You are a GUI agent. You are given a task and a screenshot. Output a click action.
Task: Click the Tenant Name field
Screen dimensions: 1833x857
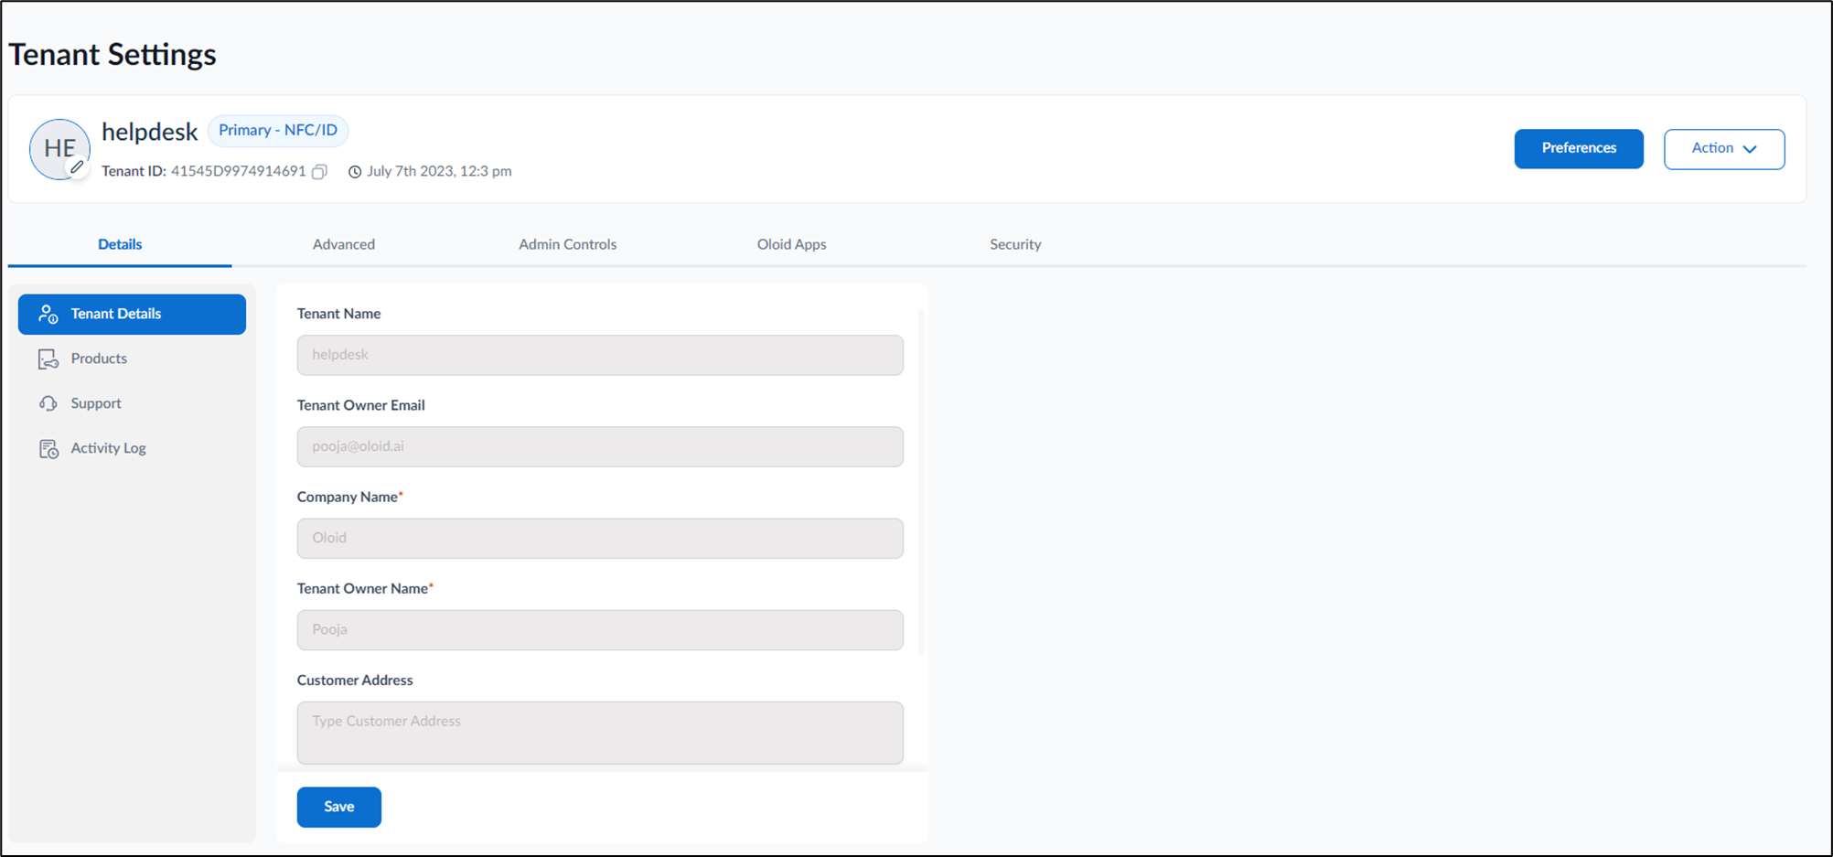[600, 355]
